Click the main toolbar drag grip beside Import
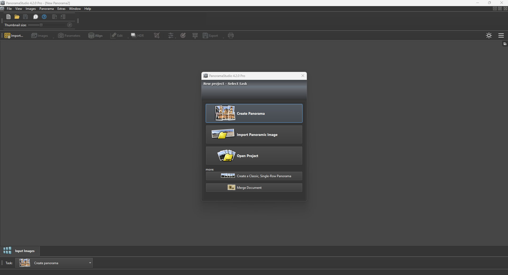The width and height of the screenshot is (508, 275). (2, 36)
